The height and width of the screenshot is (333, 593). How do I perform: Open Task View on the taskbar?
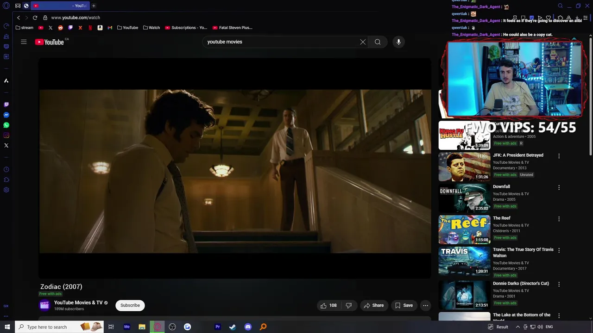pyautogui.click(x=111, y=327)
